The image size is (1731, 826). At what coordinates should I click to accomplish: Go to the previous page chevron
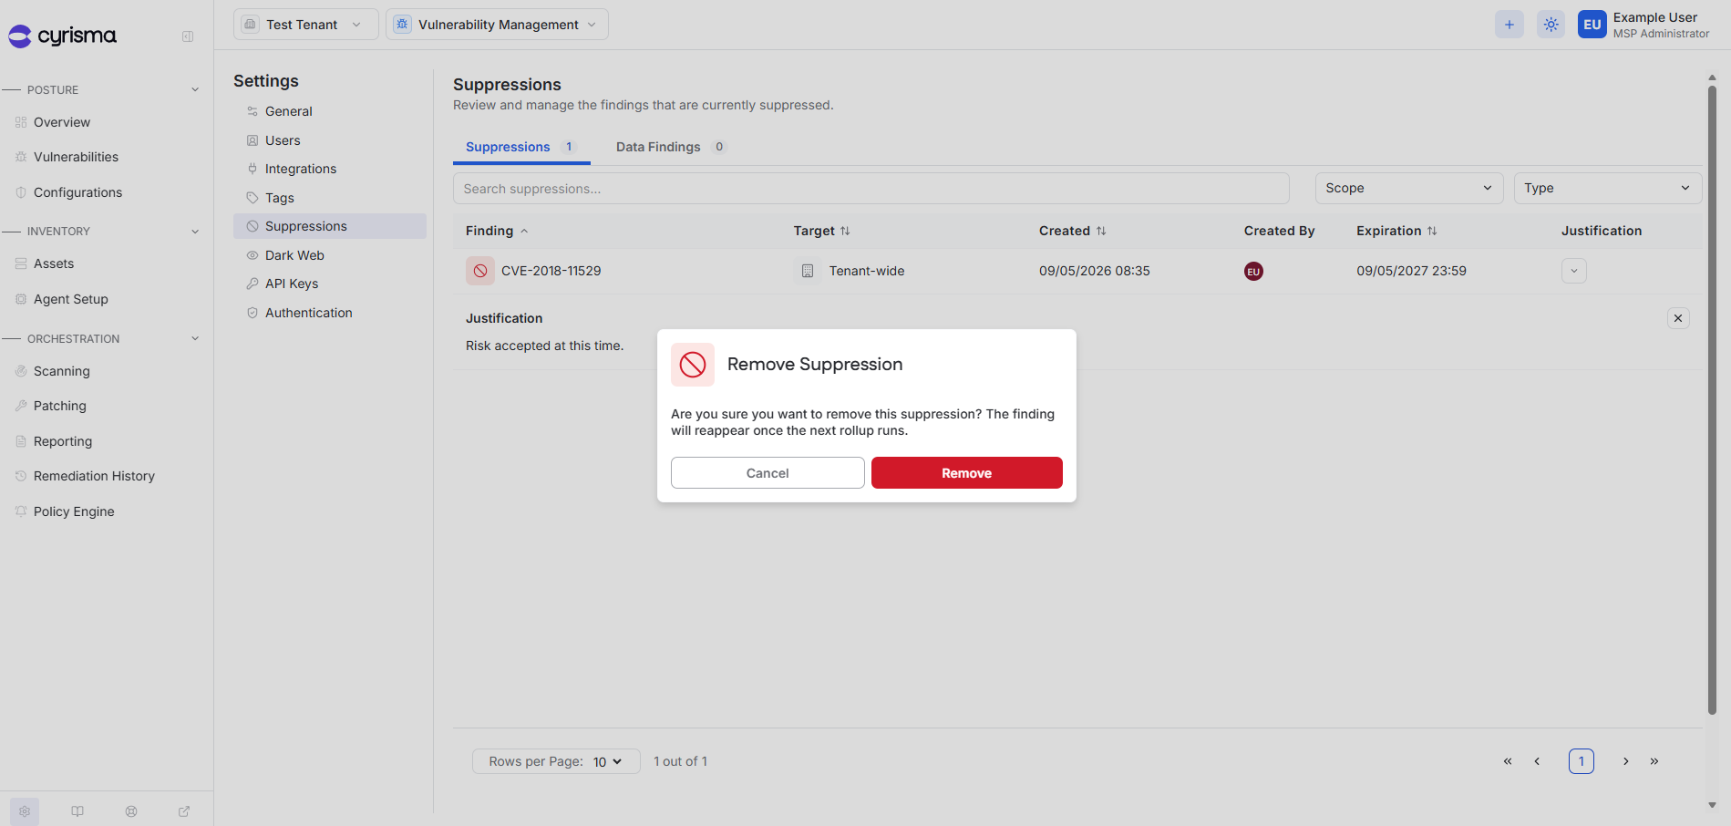point(1537,761)
